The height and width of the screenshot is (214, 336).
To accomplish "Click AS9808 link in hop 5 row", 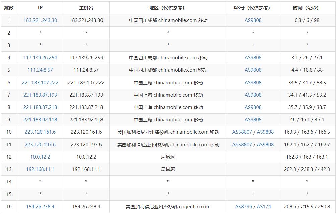I will 253,70.
